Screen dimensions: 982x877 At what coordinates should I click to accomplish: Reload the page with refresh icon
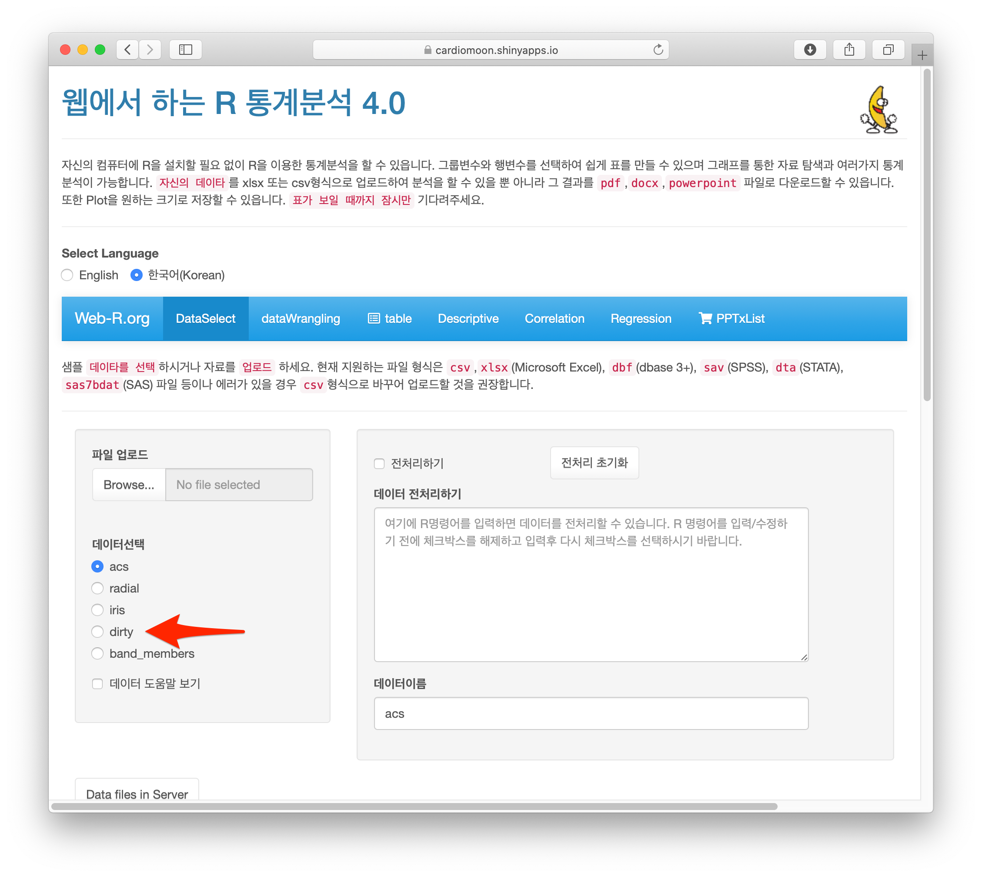tap(658, 50)
